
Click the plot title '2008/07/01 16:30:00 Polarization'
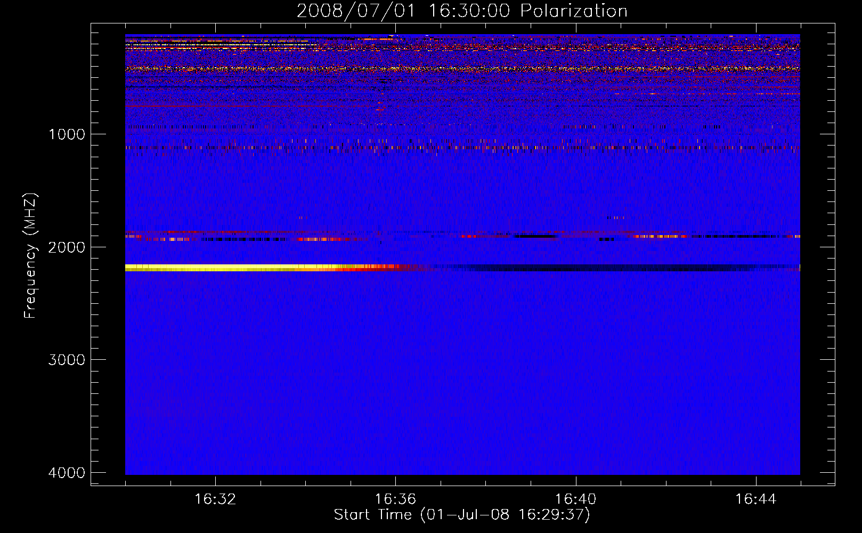462,11
